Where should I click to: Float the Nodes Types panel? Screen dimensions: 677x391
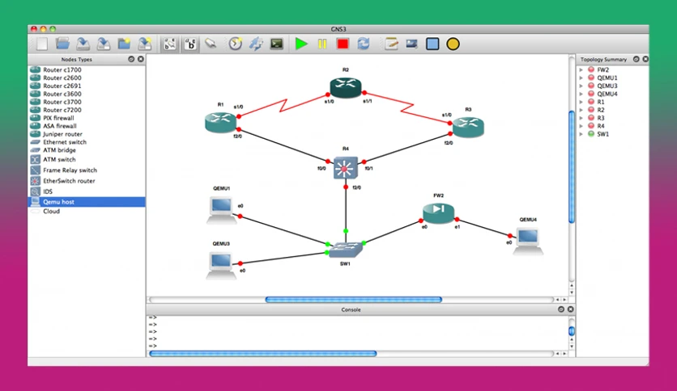pyautogui.click(x=131, y=59)
